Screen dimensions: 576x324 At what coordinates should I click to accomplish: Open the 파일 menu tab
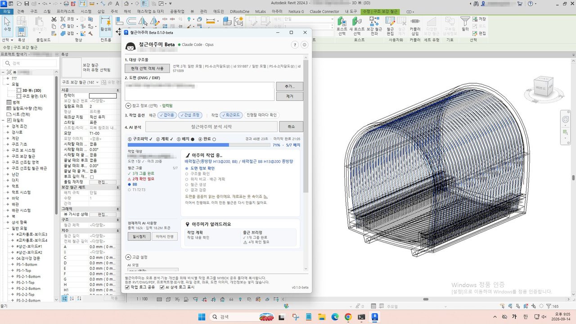coord(6,11)
